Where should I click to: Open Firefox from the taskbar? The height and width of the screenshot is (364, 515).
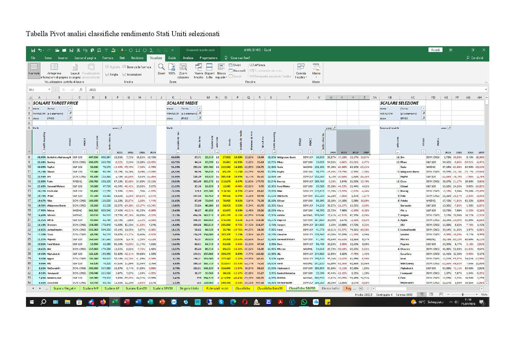103,302
